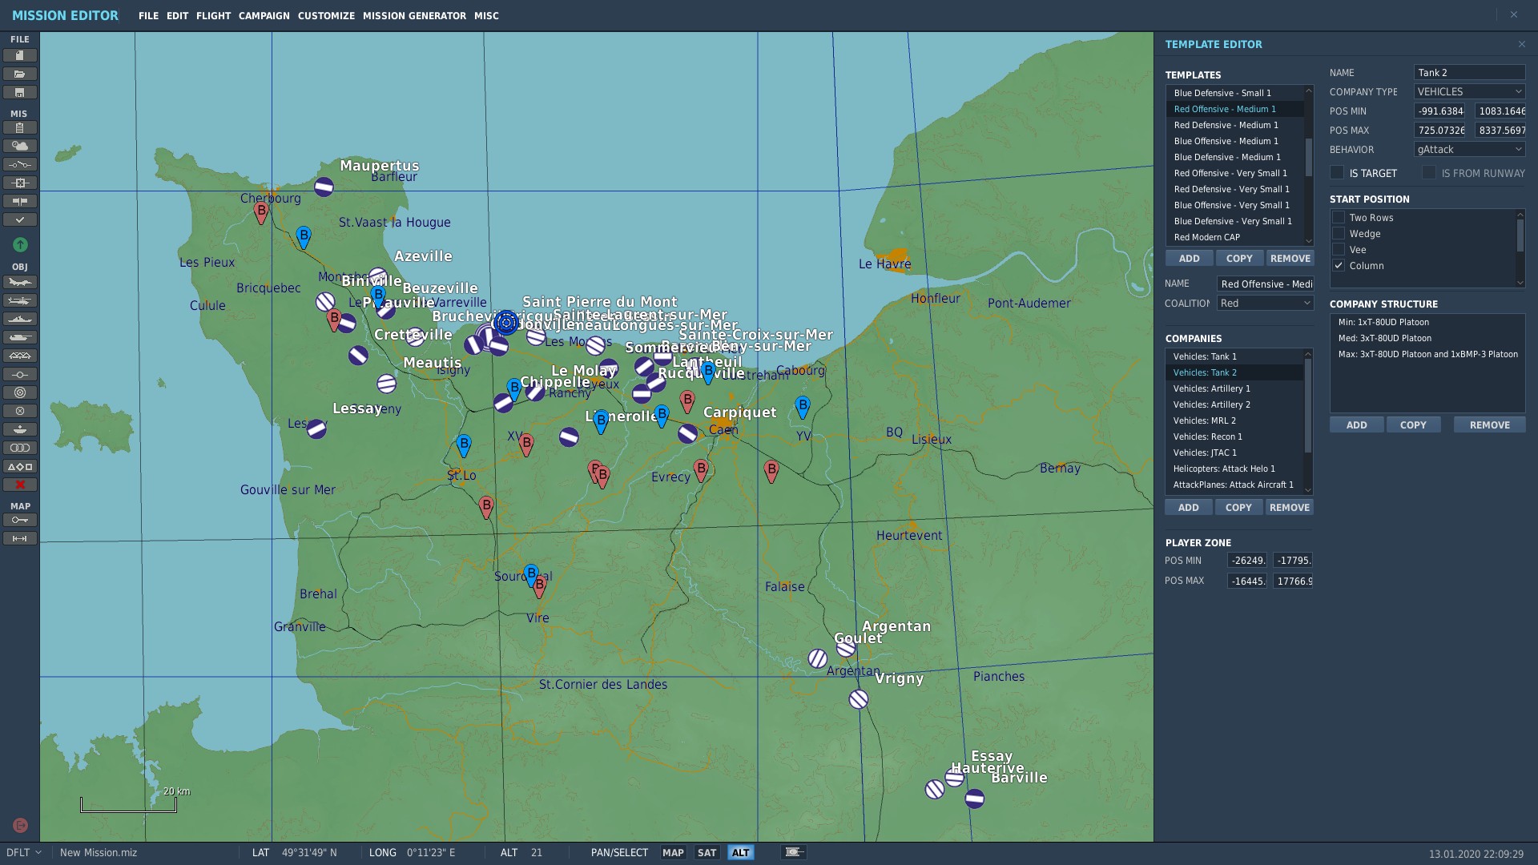The width and height of the screenshot is (1538, 865).
Task: Expand the COMPANY TYPE dropdown
Action: tap(1469, 91)
